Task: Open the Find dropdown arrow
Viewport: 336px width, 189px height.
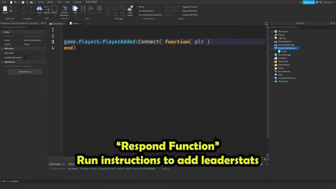Action: [39, 15]
